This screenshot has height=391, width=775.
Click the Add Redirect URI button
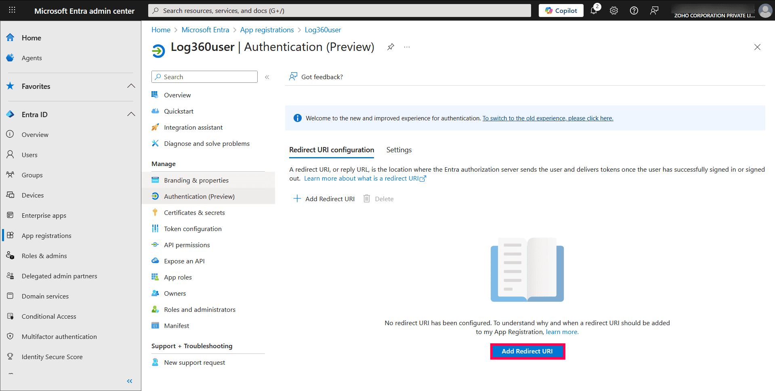(527, 351)
